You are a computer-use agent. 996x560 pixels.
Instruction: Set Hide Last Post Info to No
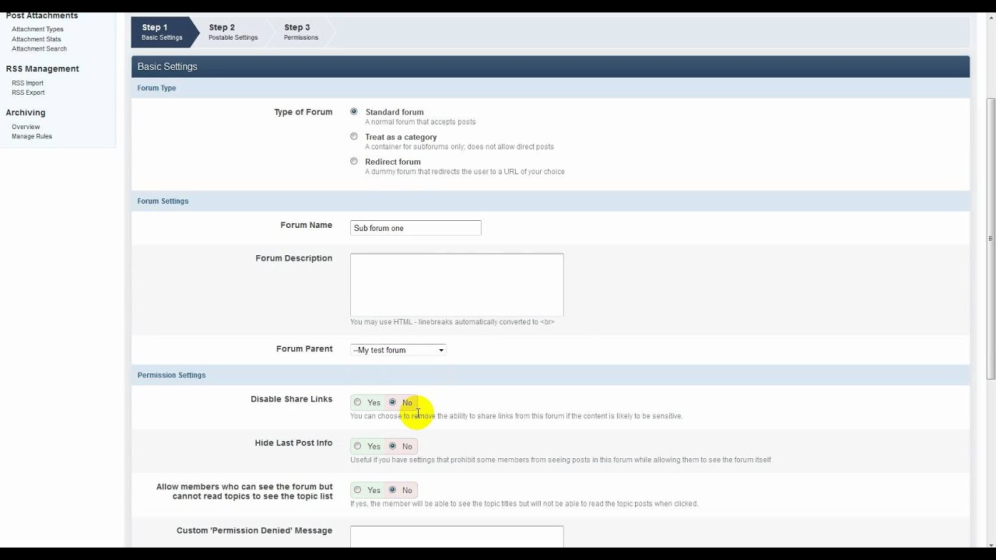coord(392,446)
